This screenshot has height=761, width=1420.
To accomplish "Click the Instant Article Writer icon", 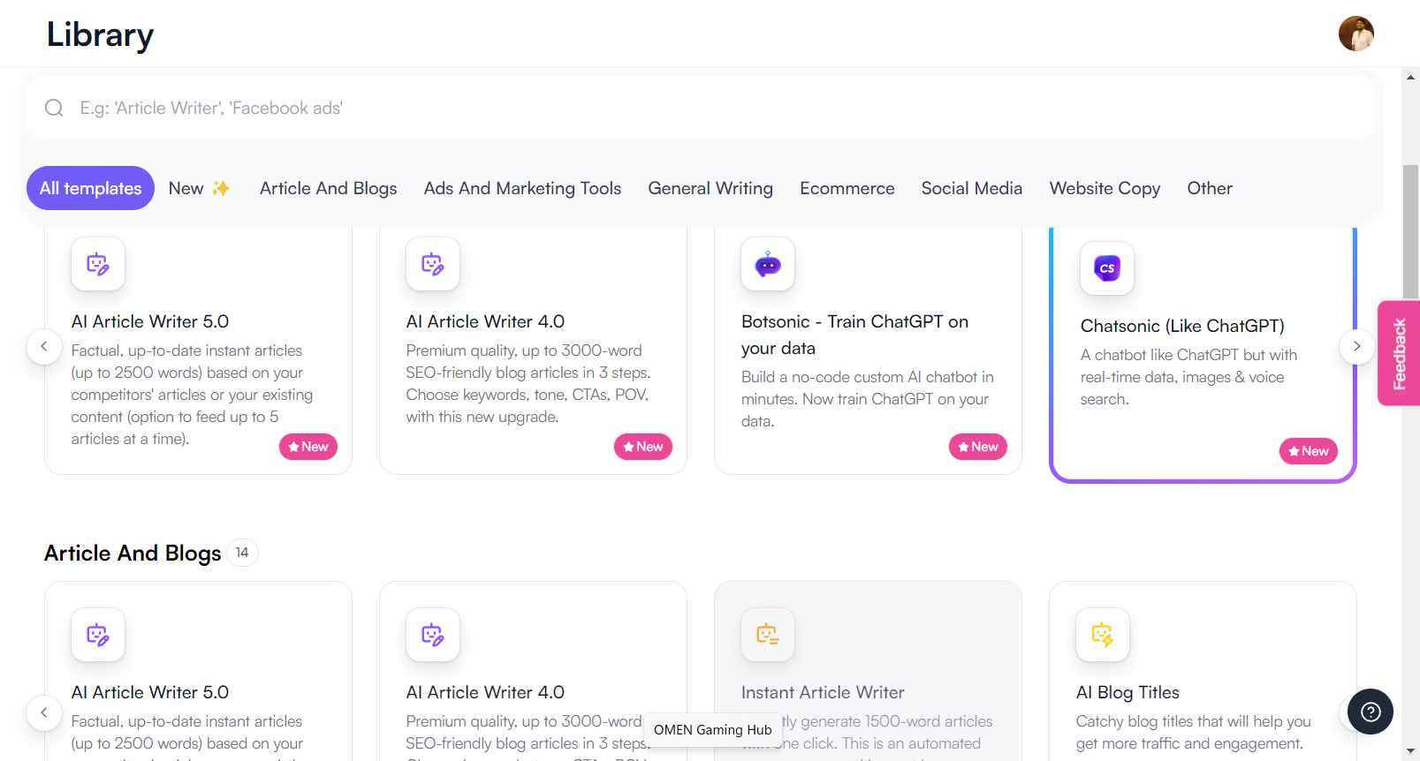I will pos(767,635).
